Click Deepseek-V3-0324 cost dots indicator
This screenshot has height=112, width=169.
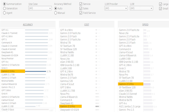coord(98,110)
